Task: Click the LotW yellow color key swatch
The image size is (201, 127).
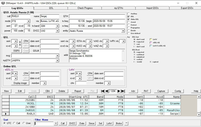Action: (x=151, y=39)
